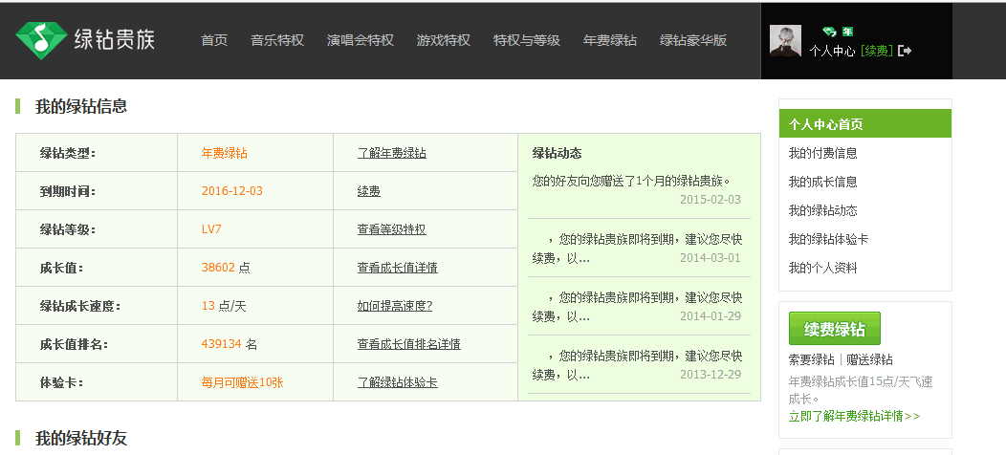Click 13 点/天 growth speed value

tap(223, 306)
